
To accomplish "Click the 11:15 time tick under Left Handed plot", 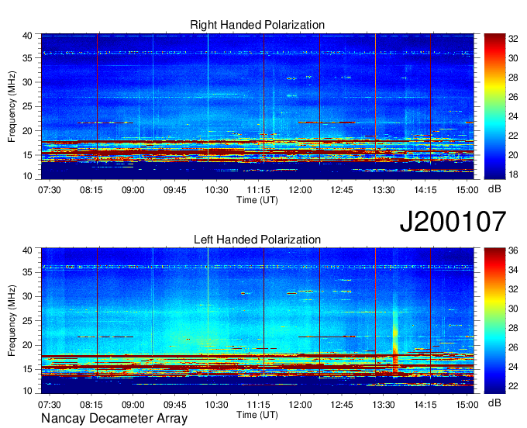I will tap(258, 405).
